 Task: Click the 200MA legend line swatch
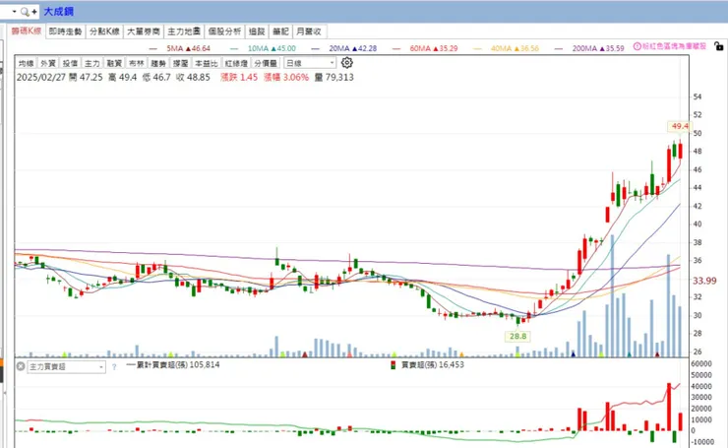[559, 48]
